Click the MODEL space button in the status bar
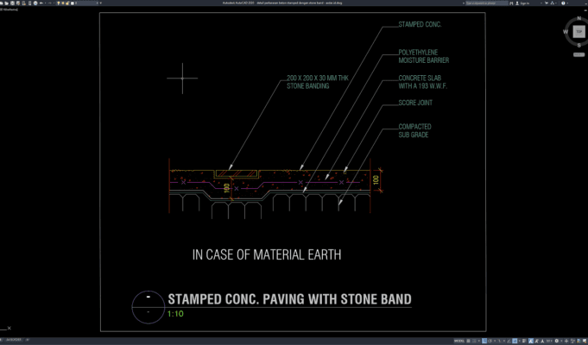The width and height of the screenshot is (588, 345). 459,341
